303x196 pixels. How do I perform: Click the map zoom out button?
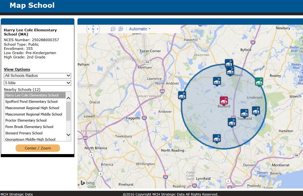pos(113,29)
